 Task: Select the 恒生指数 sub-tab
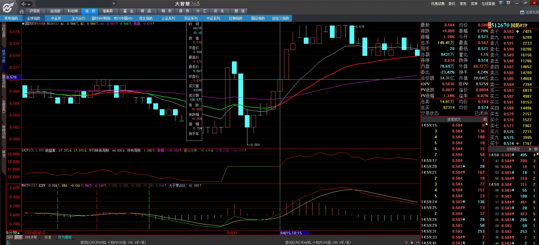tap(146, 18)
